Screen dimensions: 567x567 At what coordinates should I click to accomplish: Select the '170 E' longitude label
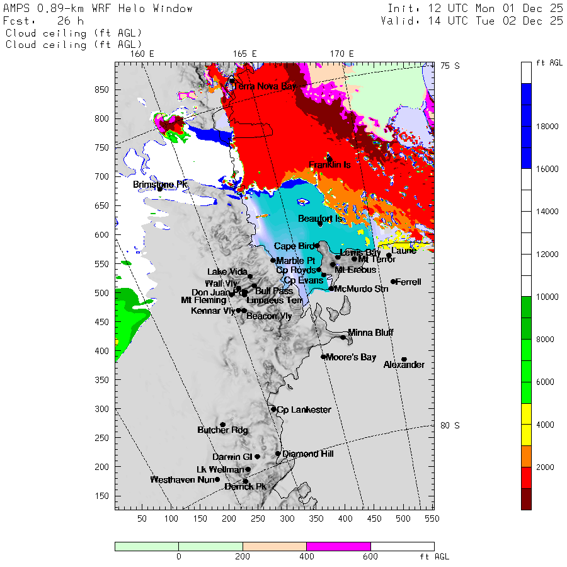coord(341,54)
